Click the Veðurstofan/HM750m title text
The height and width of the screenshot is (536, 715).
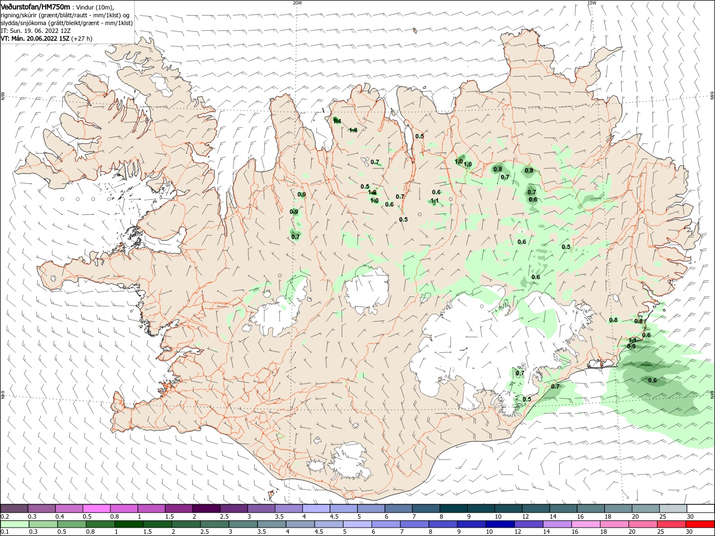[x=35, y=6]
